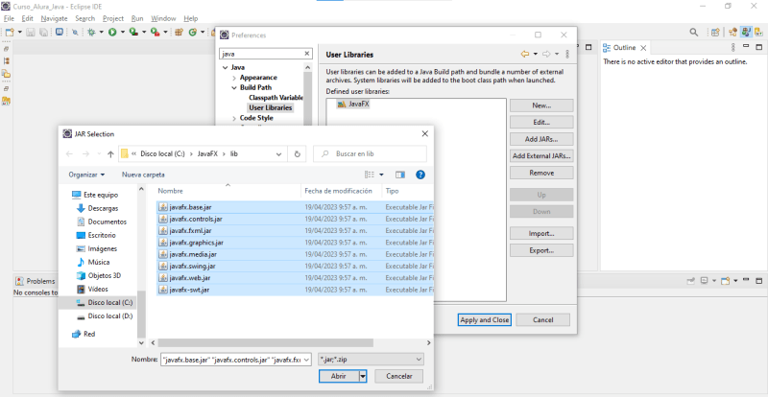The image size is (768, 397).
Task: Open the Window menu
Action: point(163,18)
